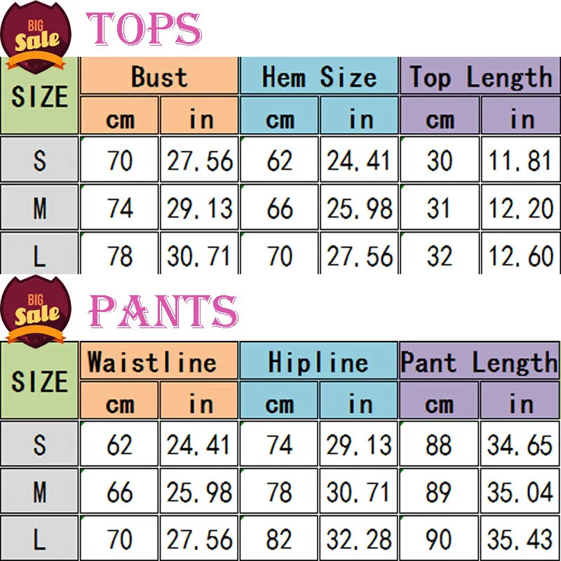This screenshot has width=561, height=561.
Task: Select the 34.65 pant length cell
Action: (x=520, y=444)
